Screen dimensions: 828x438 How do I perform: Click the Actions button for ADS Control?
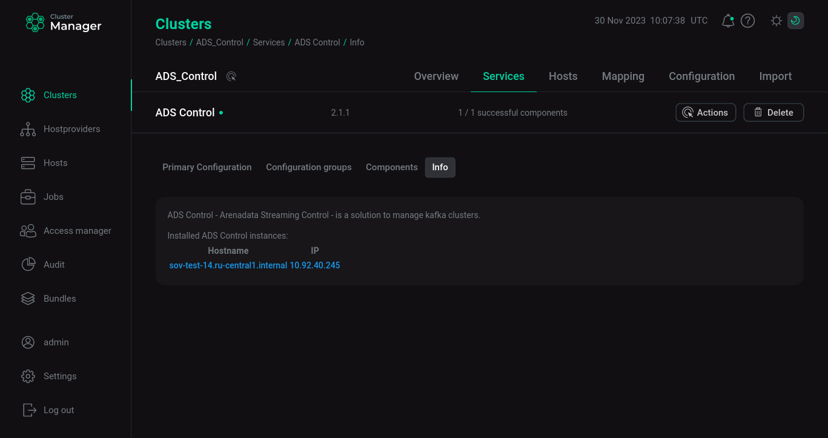(x=706, y=113)
